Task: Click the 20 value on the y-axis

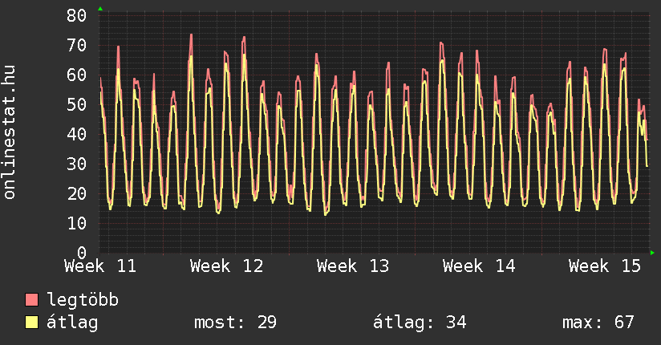Action: click(x=76, y=193)
